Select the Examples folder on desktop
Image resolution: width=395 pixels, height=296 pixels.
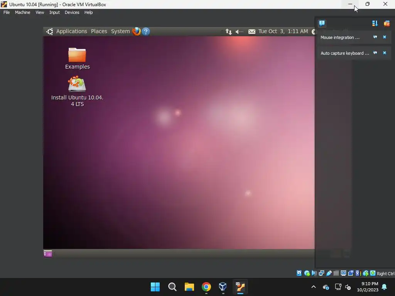[x=77, y=59]
